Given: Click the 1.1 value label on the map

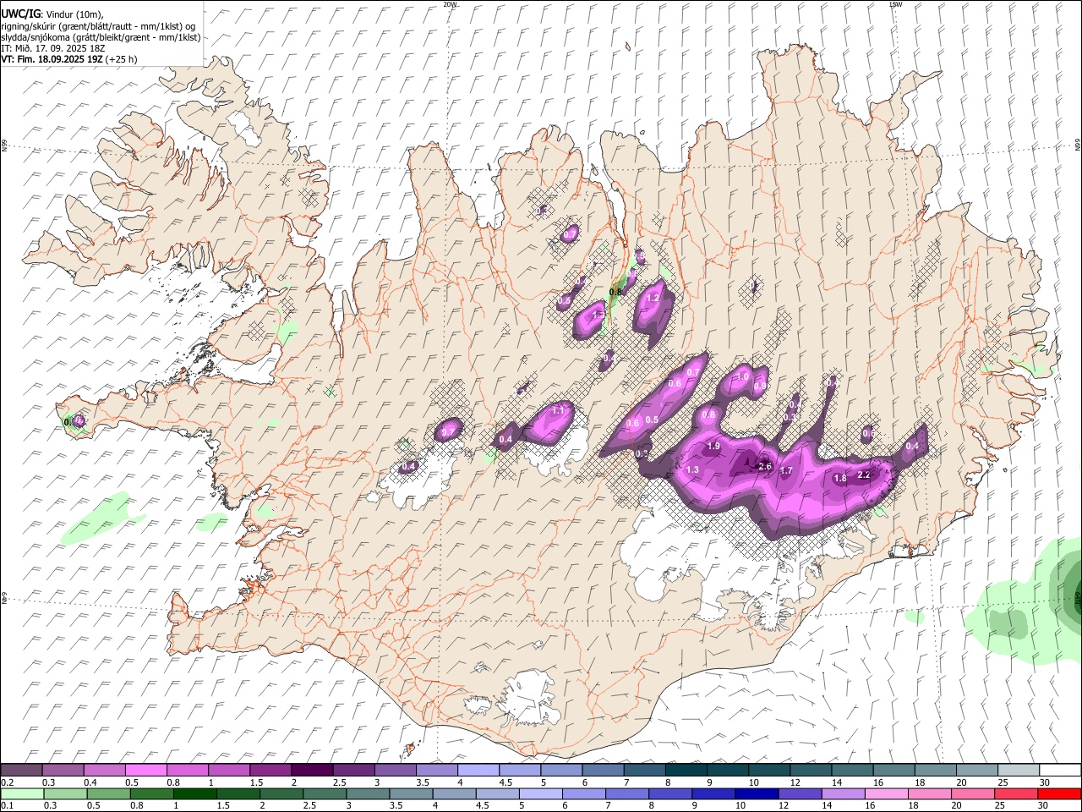Looking at the screenshot, I should tap(558, 410).
